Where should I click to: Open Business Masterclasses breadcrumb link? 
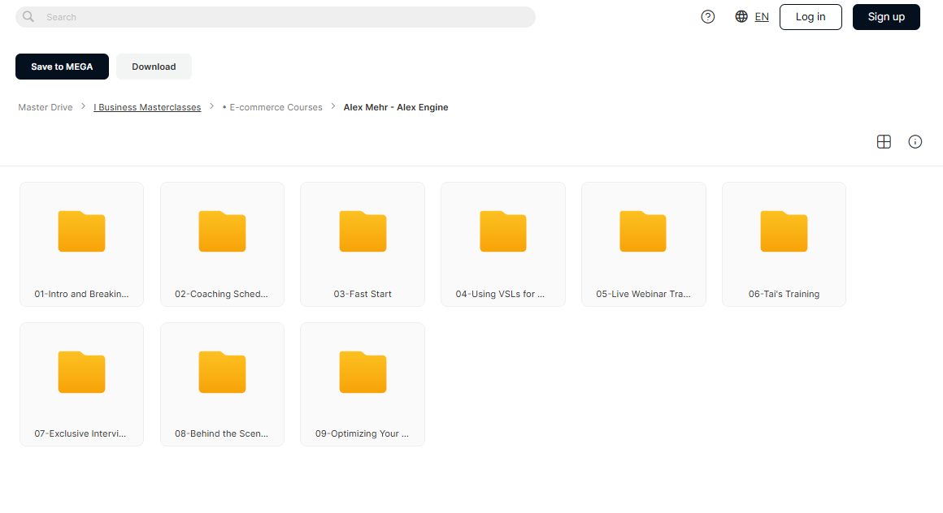coord(147,107)
